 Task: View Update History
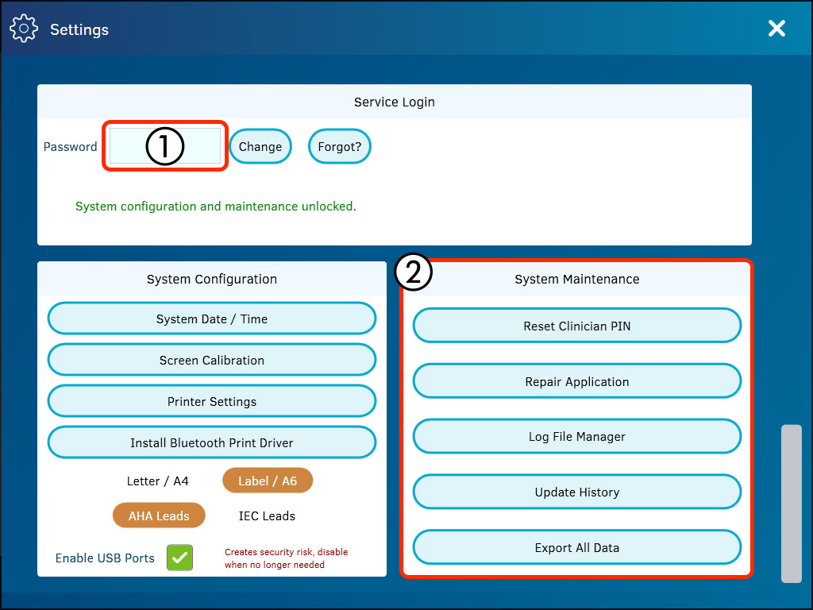point(577,492)
